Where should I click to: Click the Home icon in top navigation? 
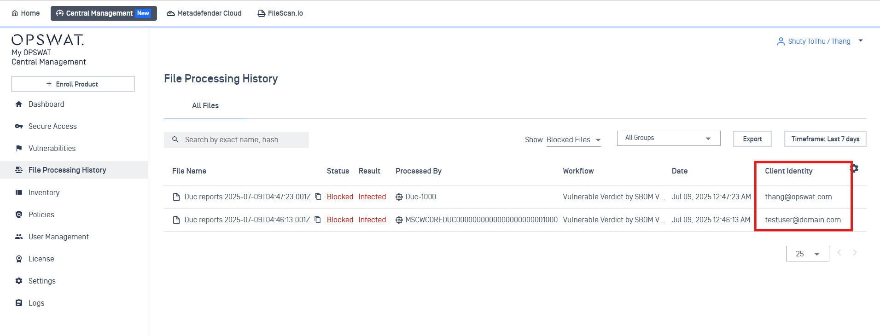(x=15, y=13)
